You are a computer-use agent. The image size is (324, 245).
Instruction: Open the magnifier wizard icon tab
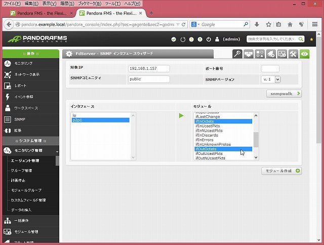237,54
